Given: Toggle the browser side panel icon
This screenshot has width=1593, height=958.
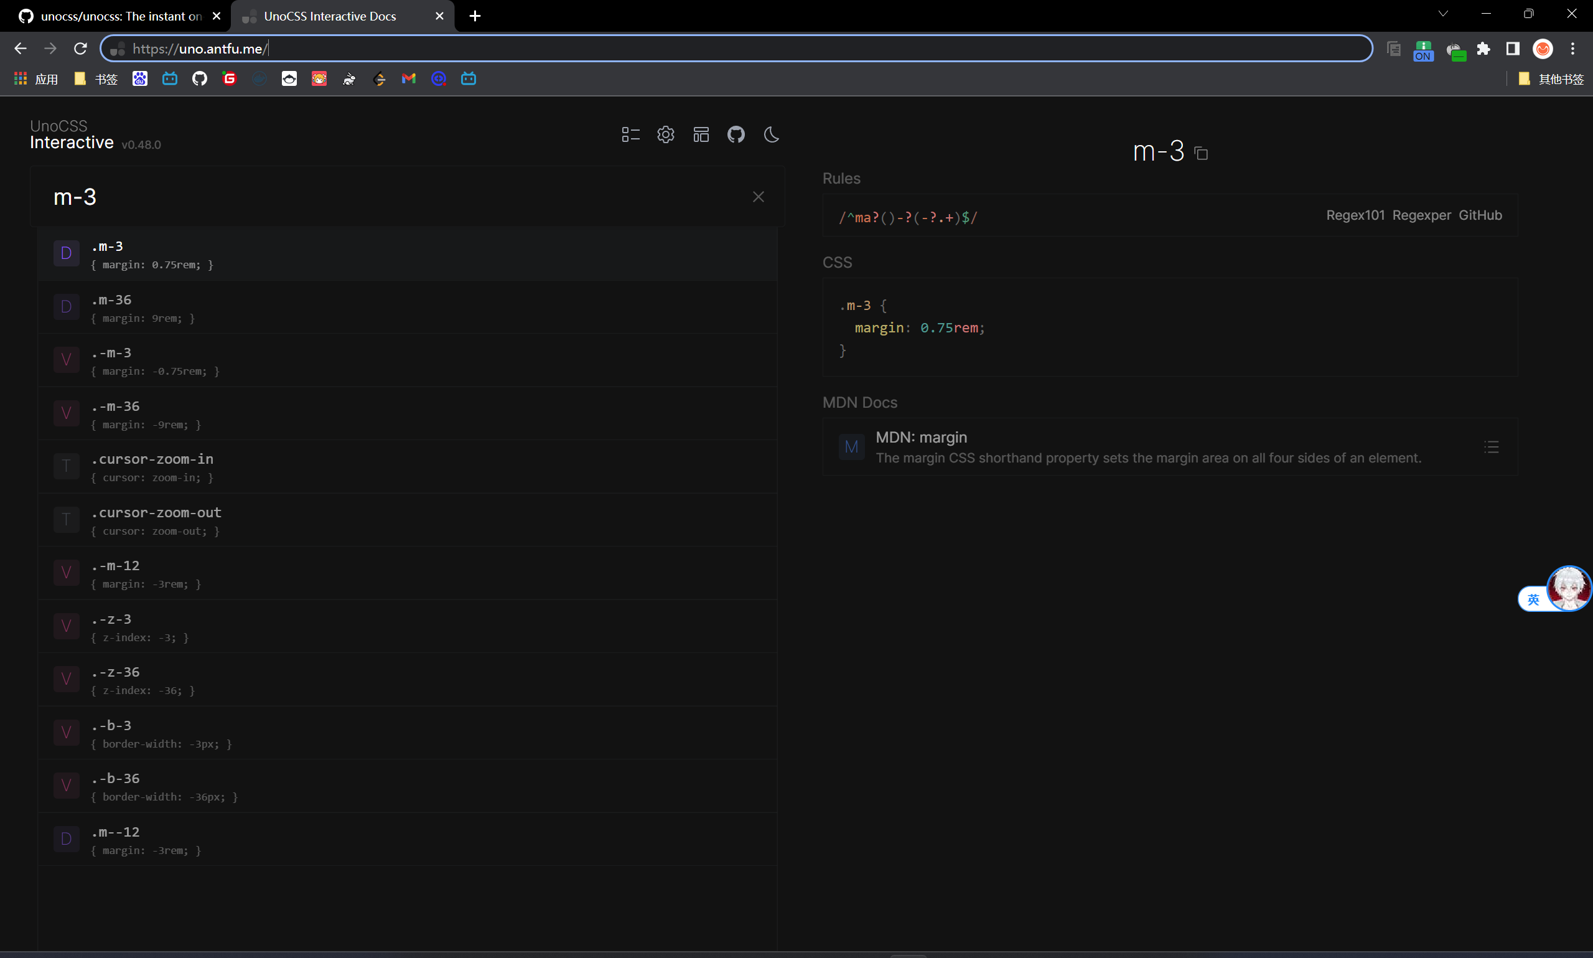Looking at the screenshot, I should point(1512,49).
